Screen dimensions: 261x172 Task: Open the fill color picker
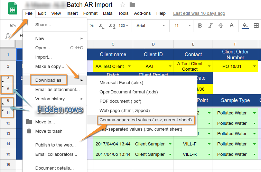tap(245, 26)
